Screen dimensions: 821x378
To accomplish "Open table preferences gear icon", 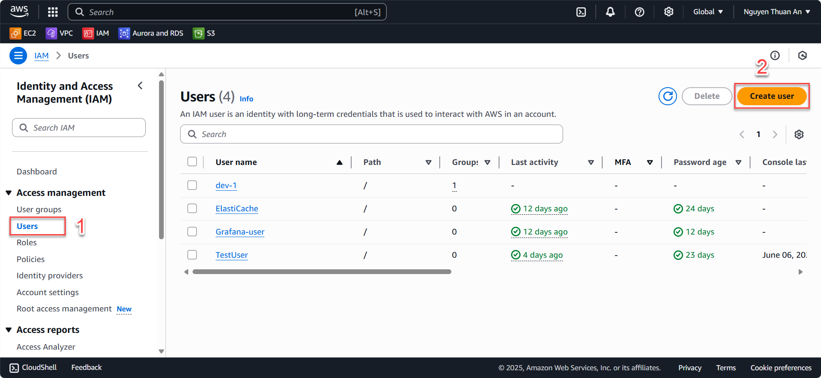I will pyautogui.click(x=799, y=134).
